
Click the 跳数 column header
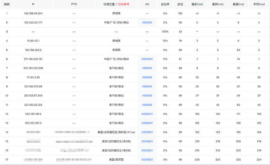pos(7,4)
